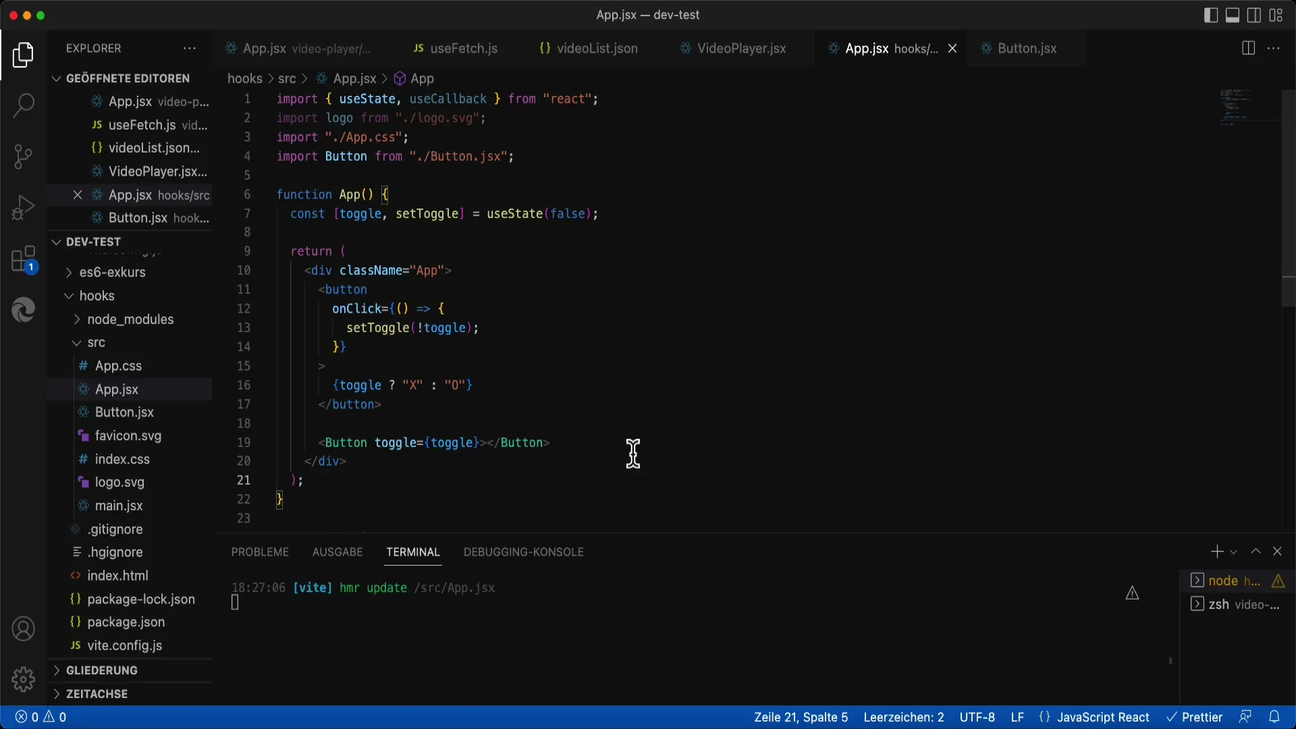Open Explorer more actions ellipsis
1296x729 pixels.
190,49
